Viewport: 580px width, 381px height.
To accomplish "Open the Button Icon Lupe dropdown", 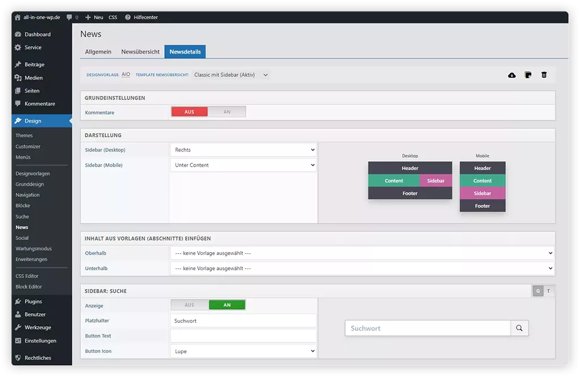I will coord(243,351).
